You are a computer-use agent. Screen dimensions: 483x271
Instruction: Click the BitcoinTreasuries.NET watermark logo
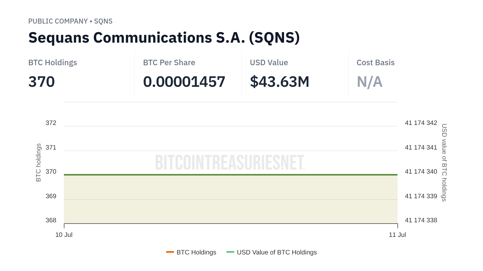tap(230, 162)
